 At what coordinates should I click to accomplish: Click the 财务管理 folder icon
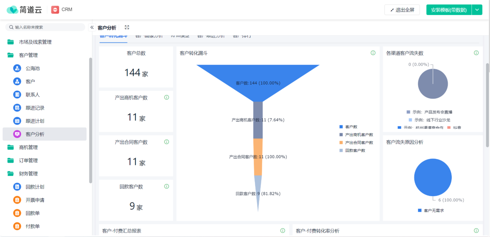point(11,173)
